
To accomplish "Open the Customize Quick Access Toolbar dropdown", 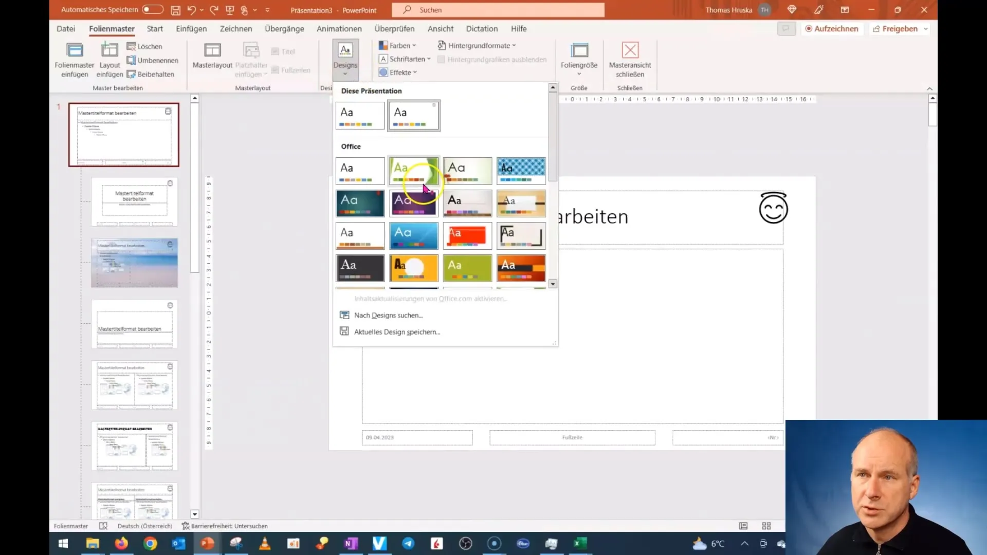I will (x=267, y=10).
